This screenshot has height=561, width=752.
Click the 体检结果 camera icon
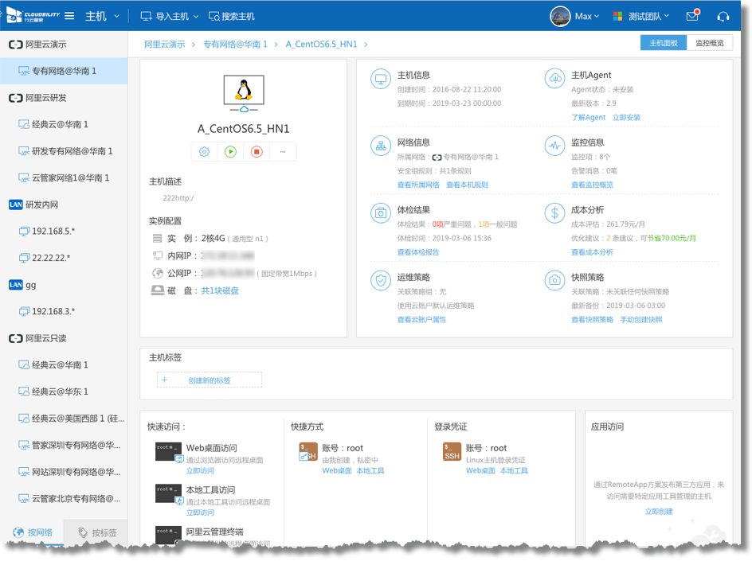click(381, 213)
